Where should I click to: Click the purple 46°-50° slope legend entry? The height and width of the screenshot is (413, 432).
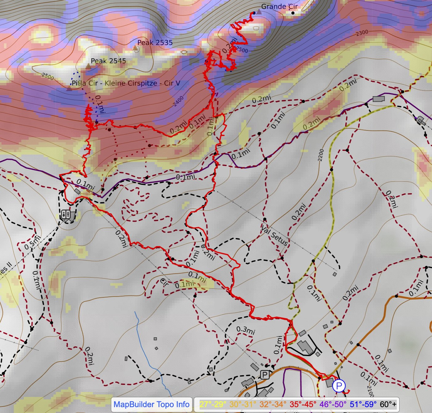(333, 404)
